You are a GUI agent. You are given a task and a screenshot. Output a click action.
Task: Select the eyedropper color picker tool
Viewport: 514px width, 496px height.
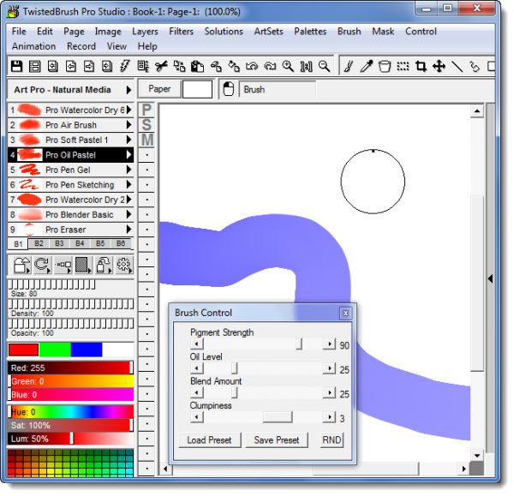click(367, 67)
